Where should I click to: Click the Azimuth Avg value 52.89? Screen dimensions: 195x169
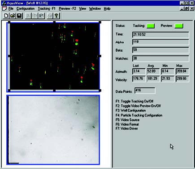pyautogui.click(x=153, y=71)
